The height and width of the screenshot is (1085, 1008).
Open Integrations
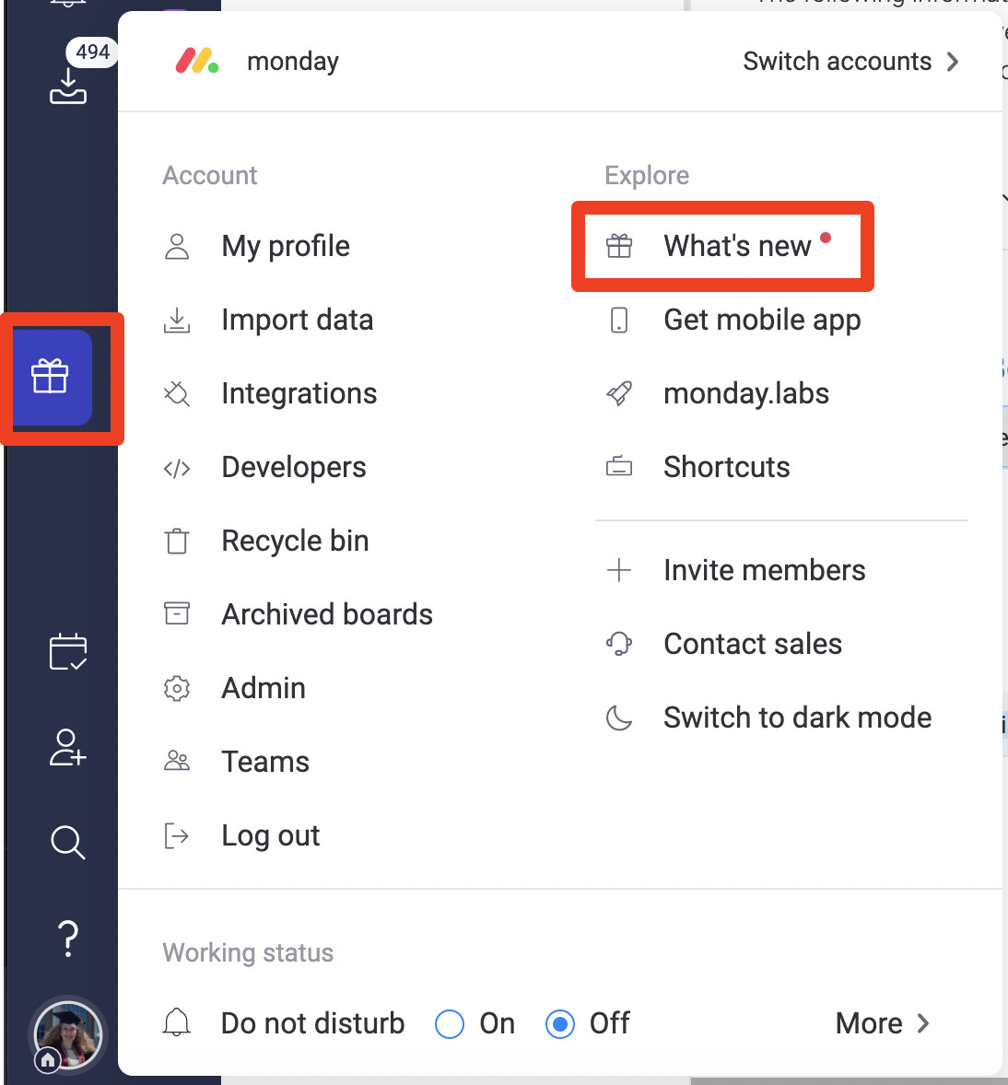[x=299, y=393]
